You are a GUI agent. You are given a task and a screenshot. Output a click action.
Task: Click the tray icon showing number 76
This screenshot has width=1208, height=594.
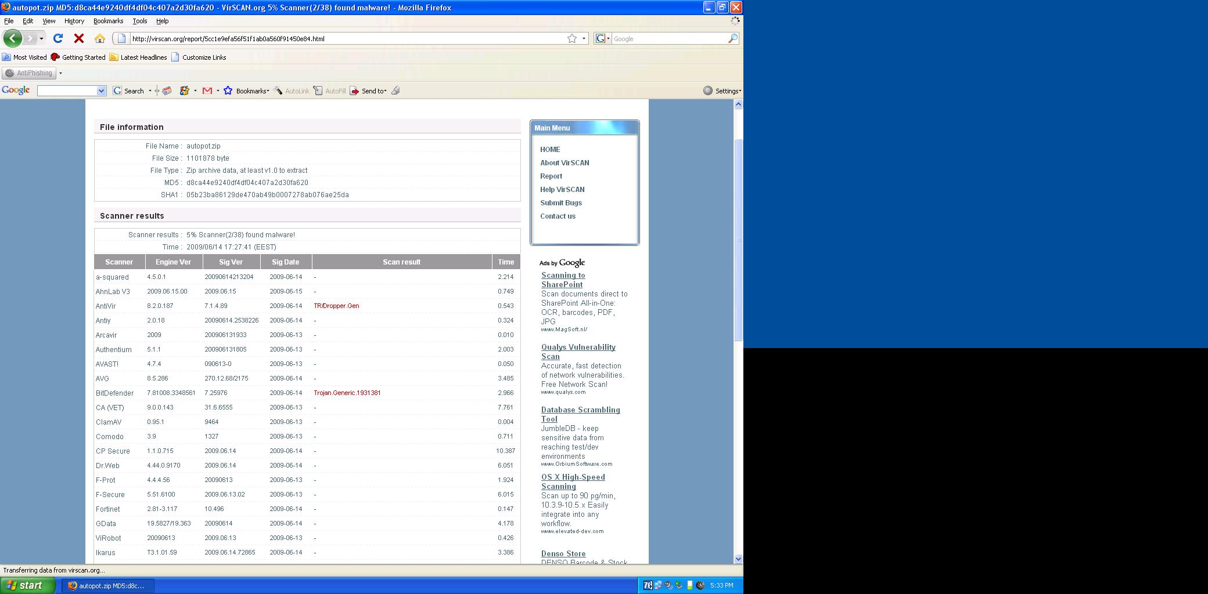pos(648,585)
